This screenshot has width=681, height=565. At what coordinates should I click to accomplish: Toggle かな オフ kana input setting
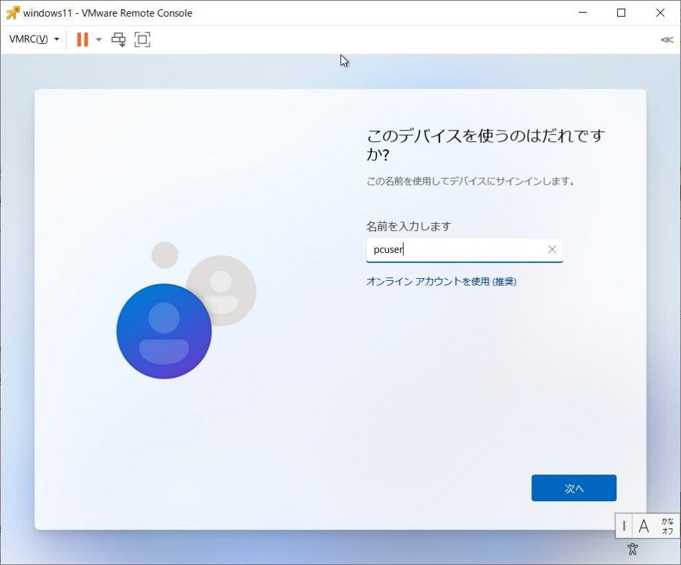668,526
